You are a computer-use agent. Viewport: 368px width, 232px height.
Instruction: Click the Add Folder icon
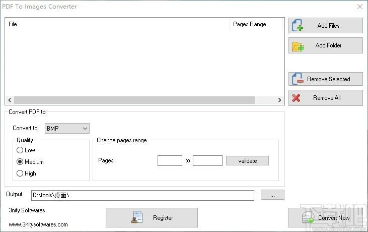(x=298, y=46)
